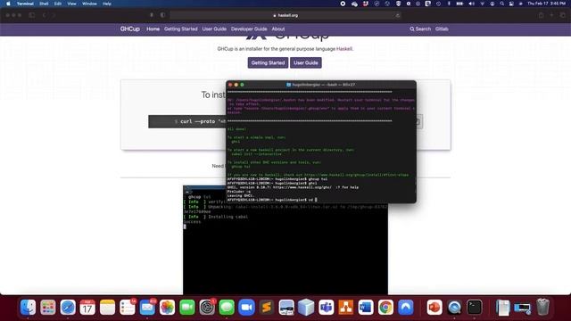Viewport: 571px width, 321px height.
Task: Click Safari share button
Action: pos(541,15)
